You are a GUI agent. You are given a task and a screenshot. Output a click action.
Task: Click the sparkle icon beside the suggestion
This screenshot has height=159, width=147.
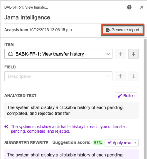7,126
